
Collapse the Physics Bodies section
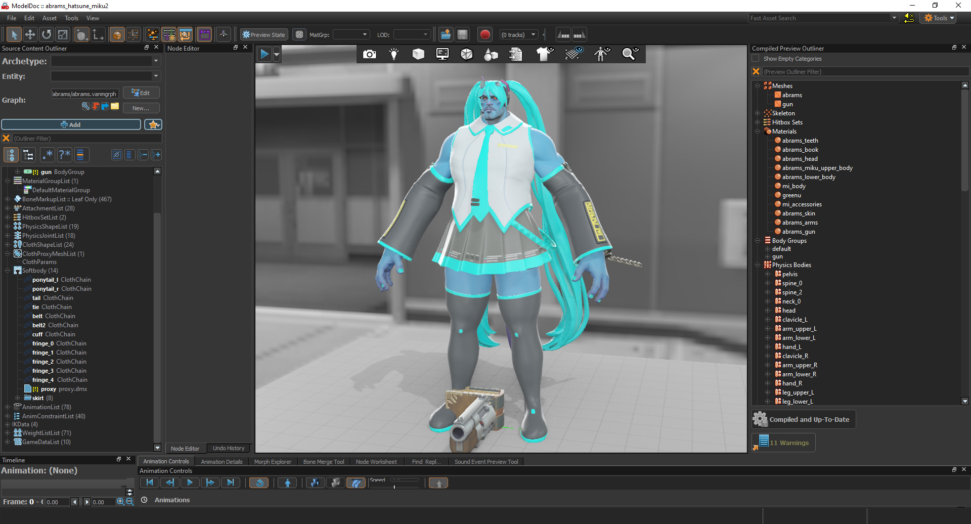click(x=757, y=265)
